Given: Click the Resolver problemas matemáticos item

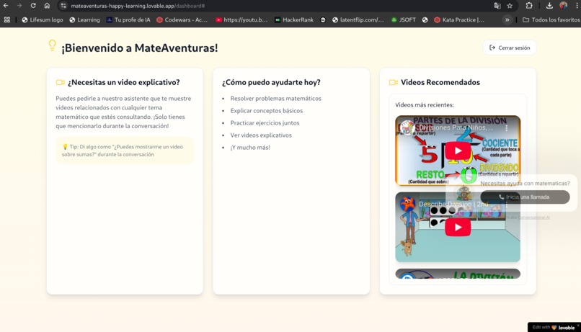Looking at the screenshot, I should pyautogui.click(x=275, y=99).
